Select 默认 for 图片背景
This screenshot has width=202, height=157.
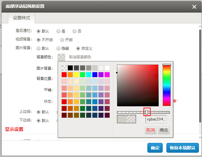[x=38, y=49]
